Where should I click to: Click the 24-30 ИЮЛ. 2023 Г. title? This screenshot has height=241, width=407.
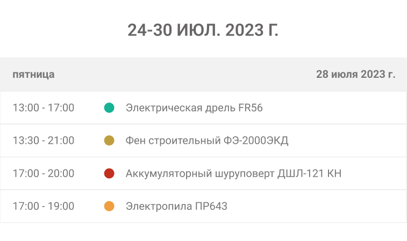pyautogui.click(x=203, y=30)
